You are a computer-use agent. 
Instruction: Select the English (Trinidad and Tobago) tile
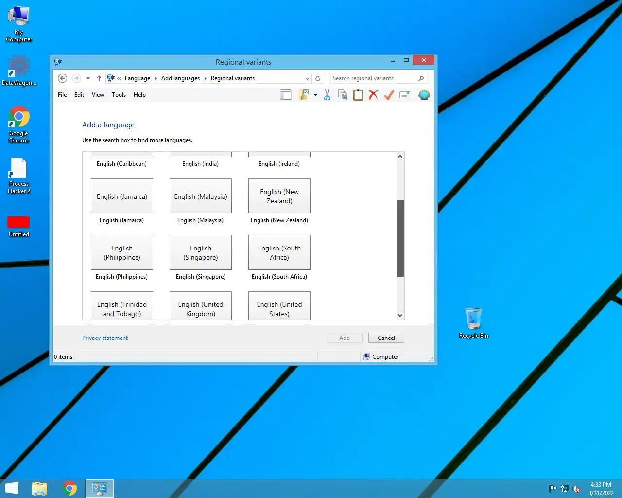coord(122,305)
